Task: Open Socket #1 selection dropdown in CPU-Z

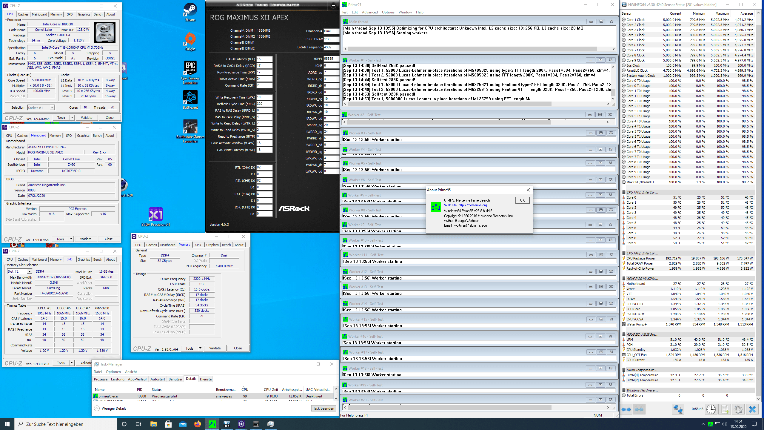Action: click(x=52, y=107)
